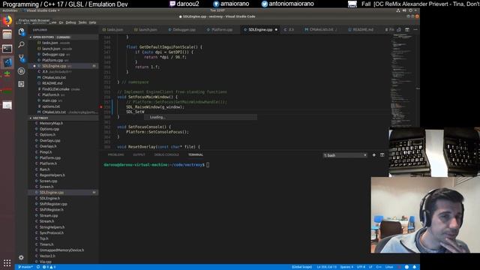Change indentation via Spaces: 4
The image size is (480, 270).
pyautogui.click(x=346, y=267)
